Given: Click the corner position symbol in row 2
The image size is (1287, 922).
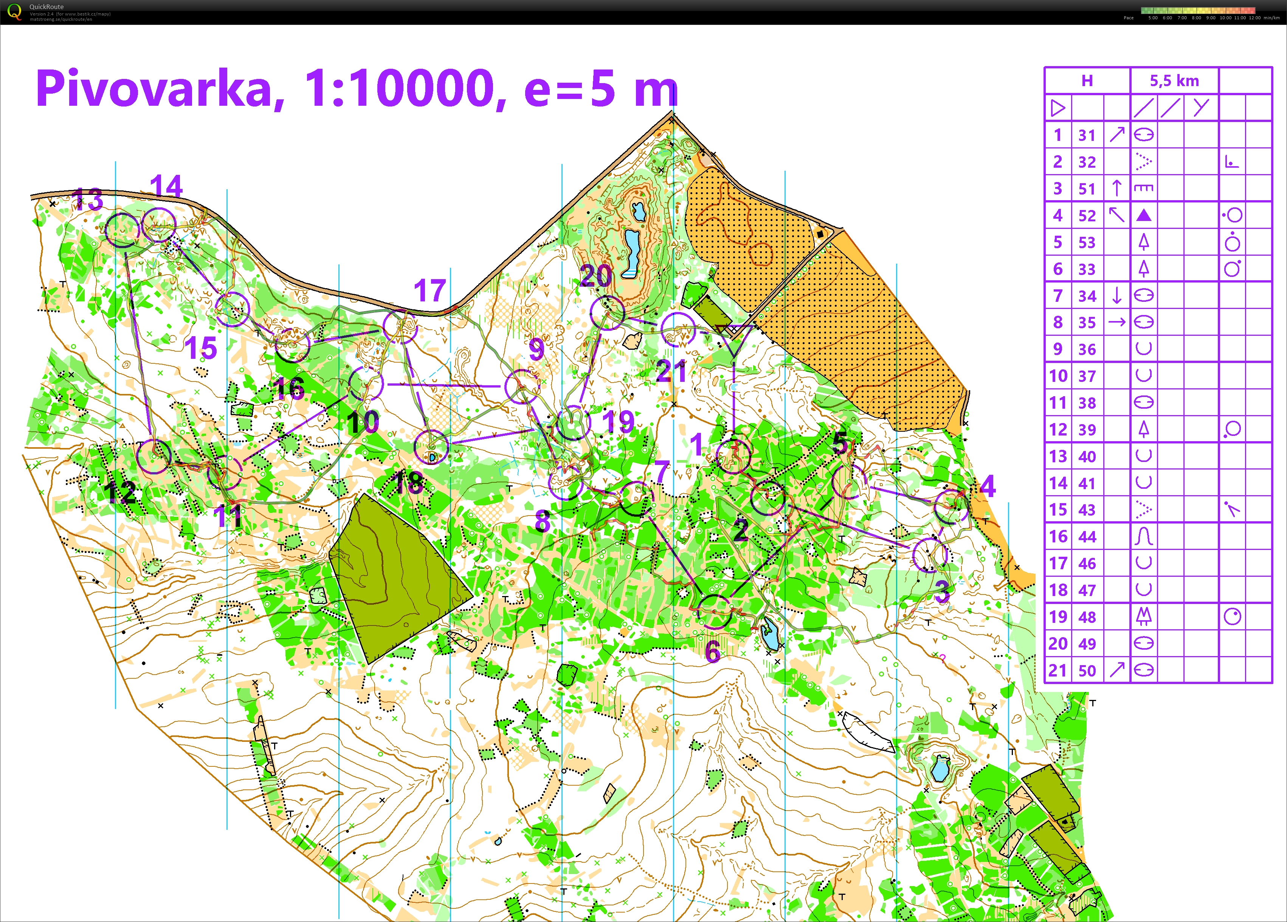Looking at the screenshot, I should tap(1231, 162).
